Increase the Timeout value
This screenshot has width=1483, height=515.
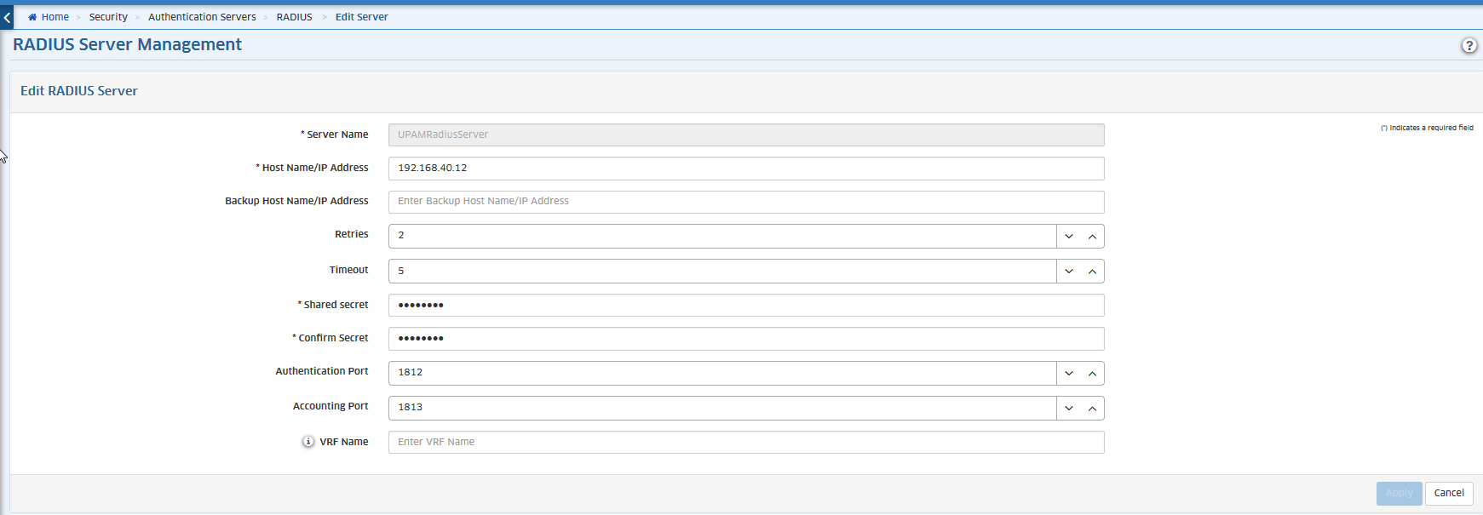[x=1092, y=272]
